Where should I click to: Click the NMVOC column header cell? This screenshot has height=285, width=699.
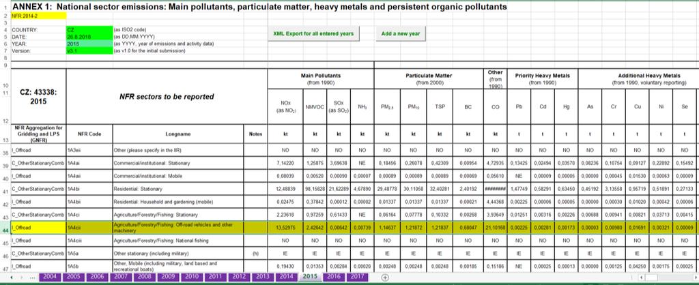point(315,107)
